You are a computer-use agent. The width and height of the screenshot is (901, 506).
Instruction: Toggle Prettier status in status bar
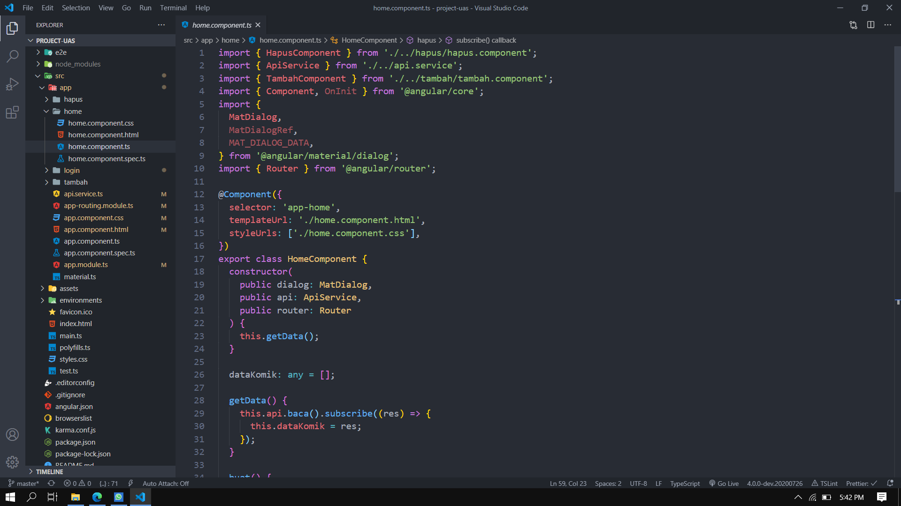pos(861,484)
